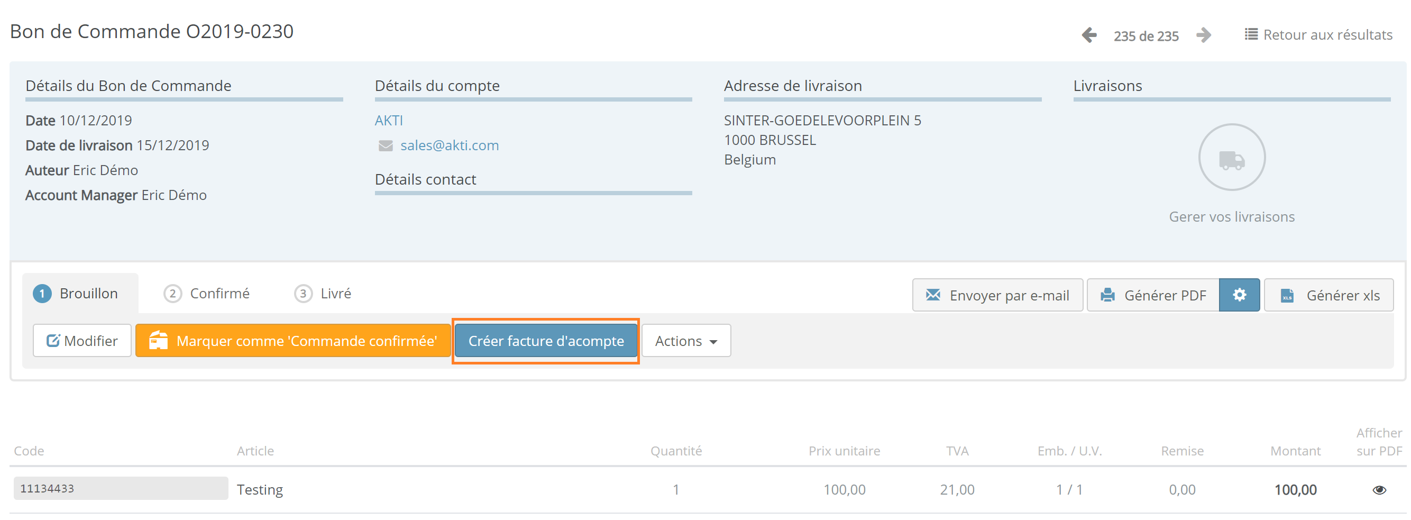Select the Livré status tab
This screenshot has width=1411, height=520.
tap(323, 294)
